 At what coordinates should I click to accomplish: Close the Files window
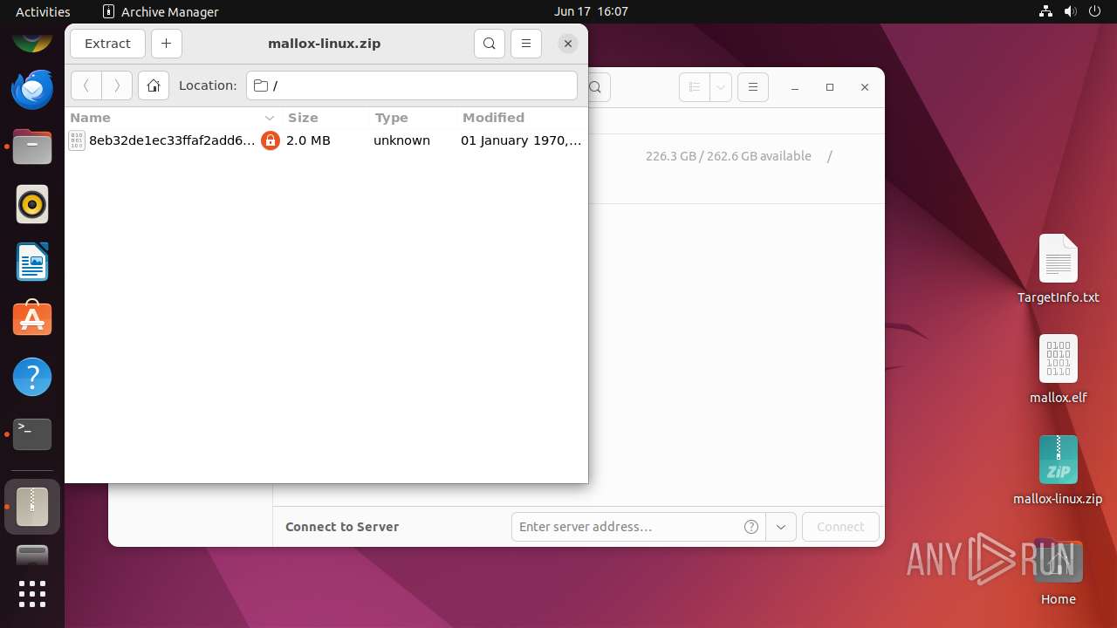pyautogui.click(x=865, y=87)
